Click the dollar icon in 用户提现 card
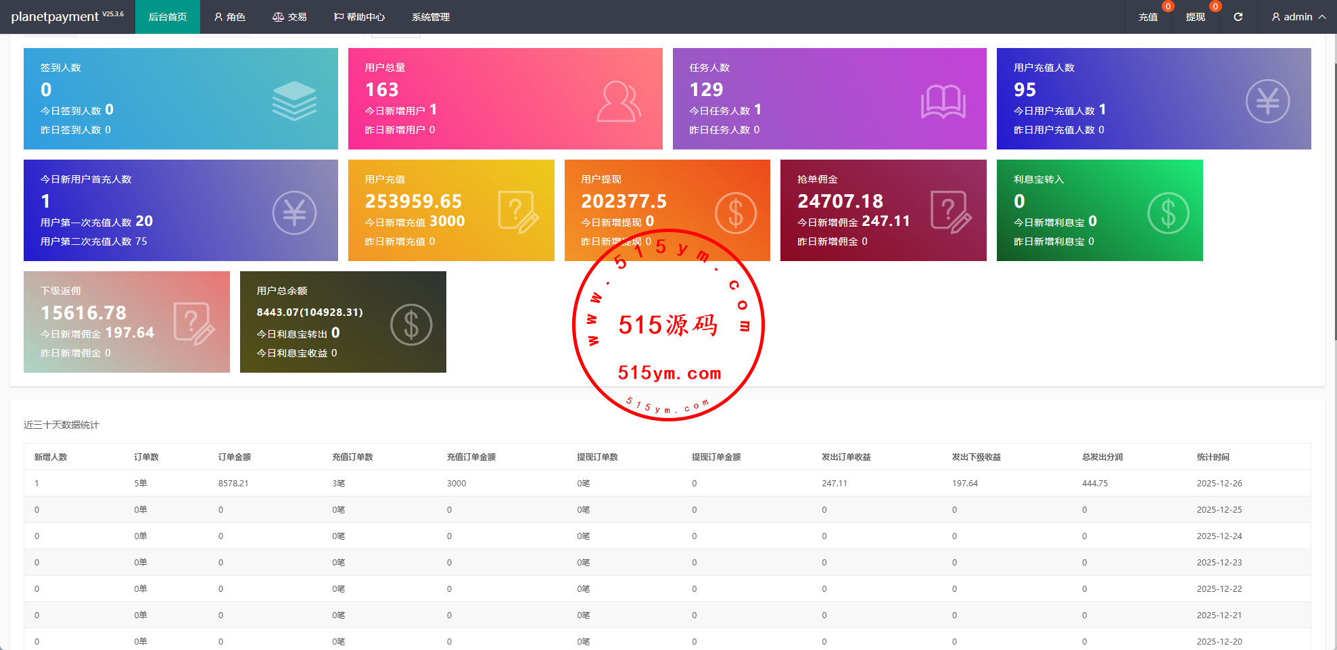This screenshot has width=1337, height=650. point(735,213)
